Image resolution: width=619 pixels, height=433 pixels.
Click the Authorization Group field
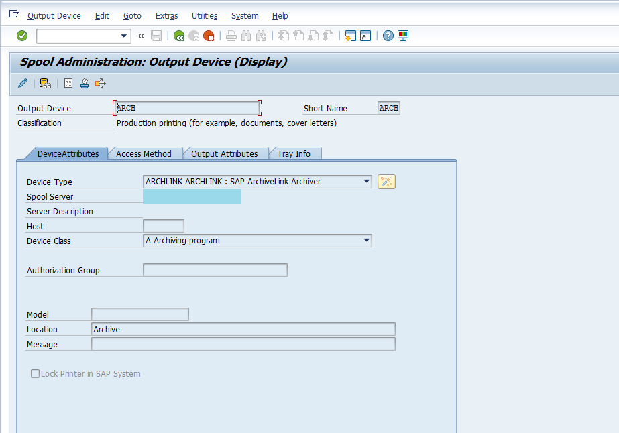(215, 270)
